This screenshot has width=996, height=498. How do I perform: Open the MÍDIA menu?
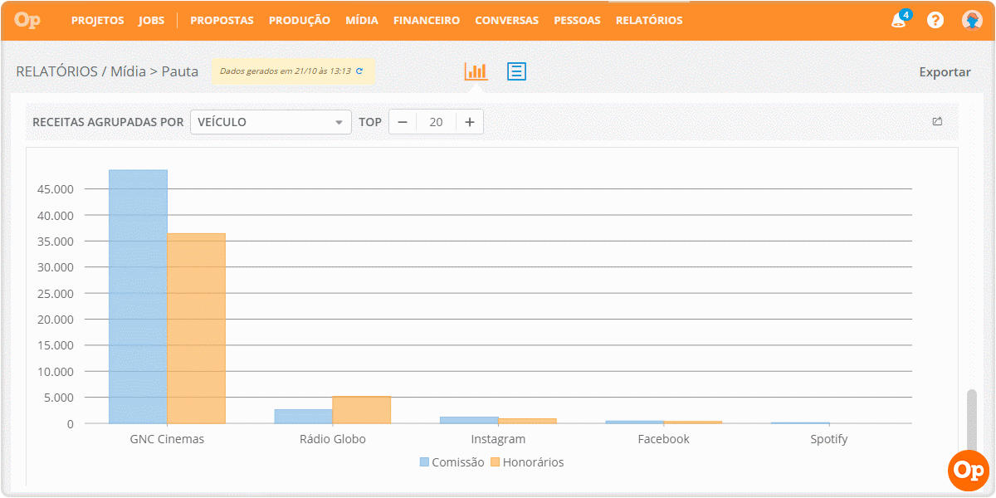click(x=362, y=20)
